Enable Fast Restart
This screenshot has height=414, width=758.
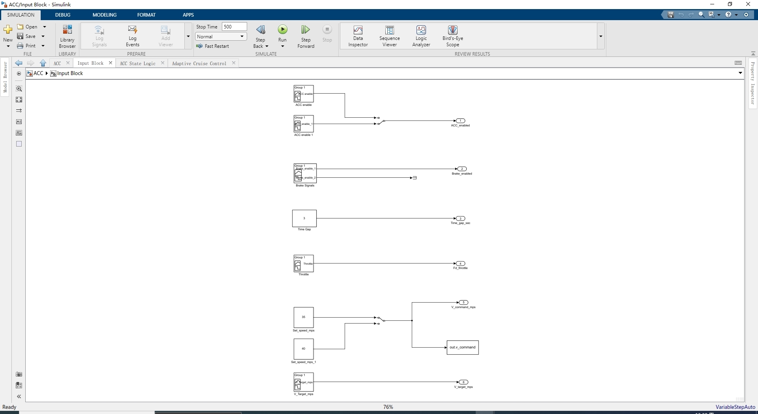pyautogui.click(x=212, y=46)
